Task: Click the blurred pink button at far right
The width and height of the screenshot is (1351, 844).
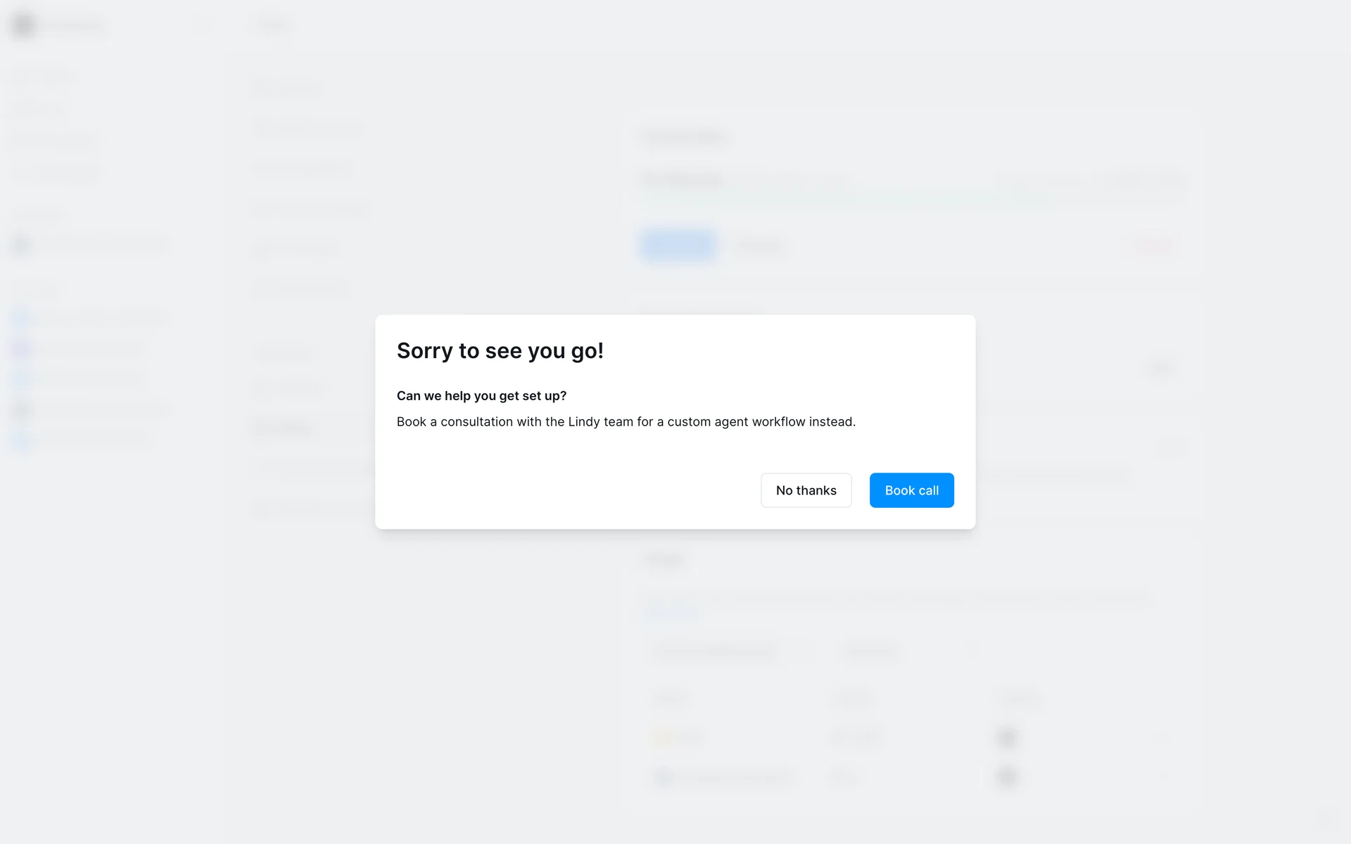Action: 1152,245
